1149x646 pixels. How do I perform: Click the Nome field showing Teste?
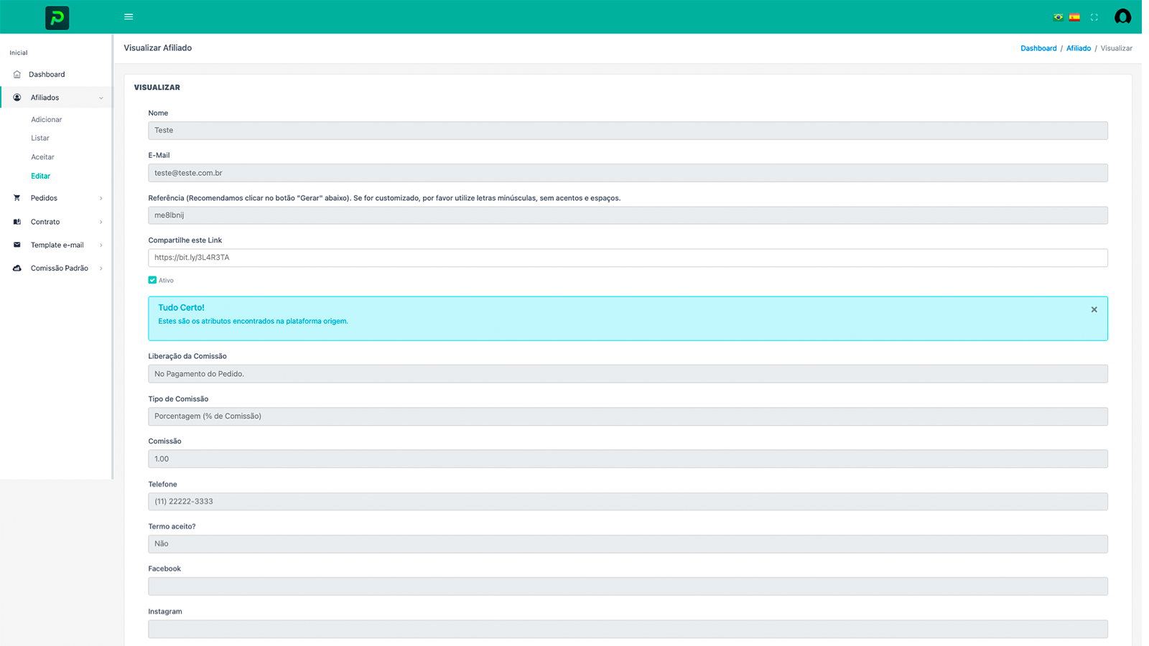pos(628,131)
